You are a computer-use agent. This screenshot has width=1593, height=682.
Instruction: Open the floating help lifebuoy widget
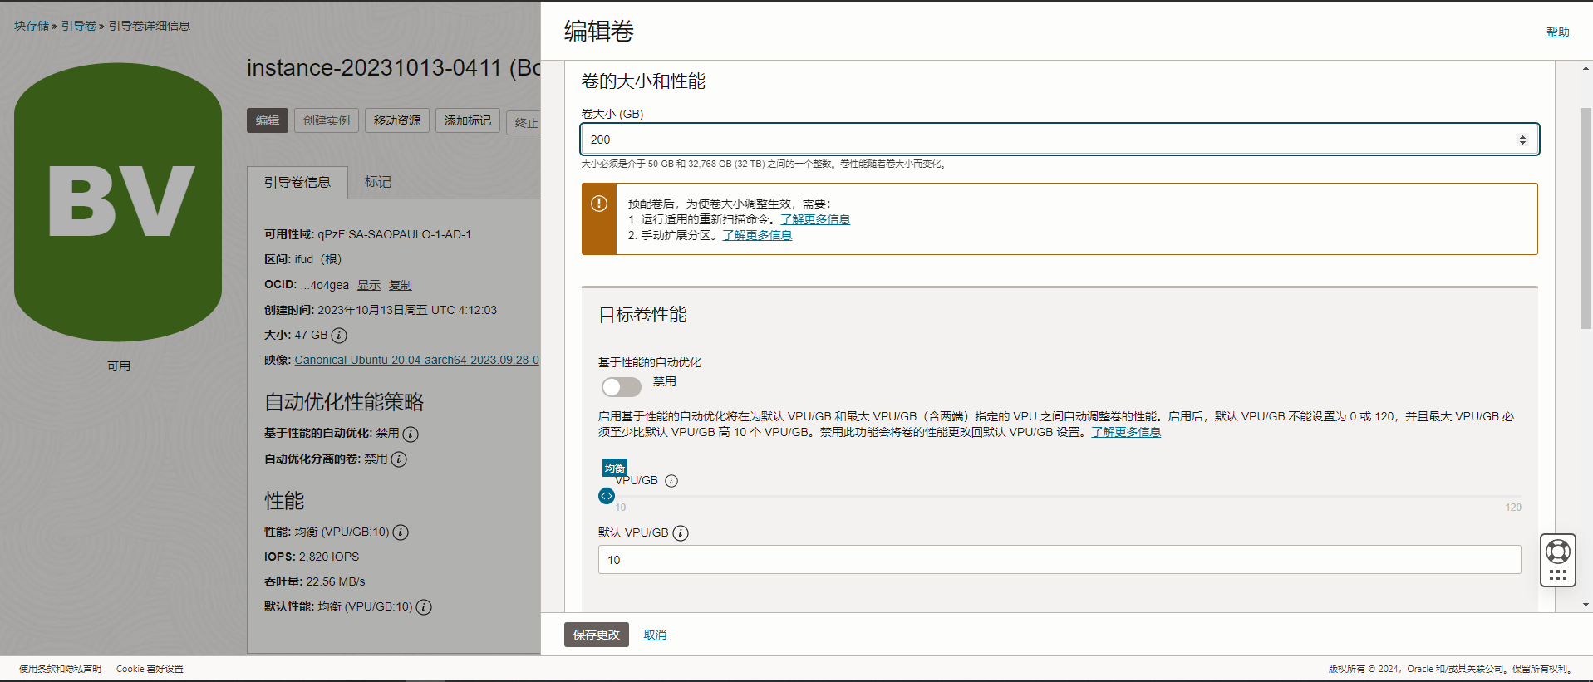pyautogui.click(x=1557, y=552)
